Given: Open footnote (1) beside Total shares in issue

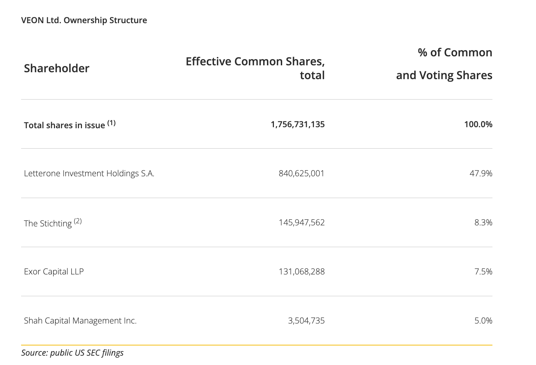Looking at the screenshot, I should pos(111,123).
